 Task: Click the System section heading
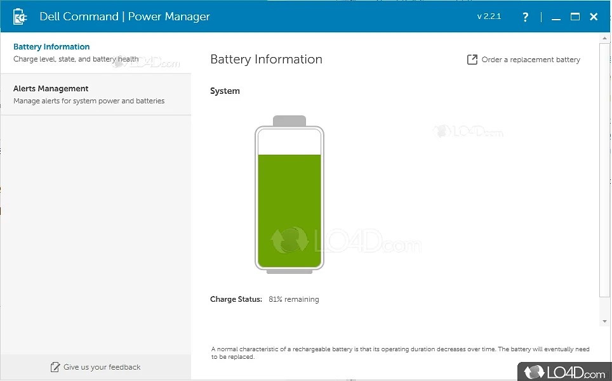click(x=225, y=91)
